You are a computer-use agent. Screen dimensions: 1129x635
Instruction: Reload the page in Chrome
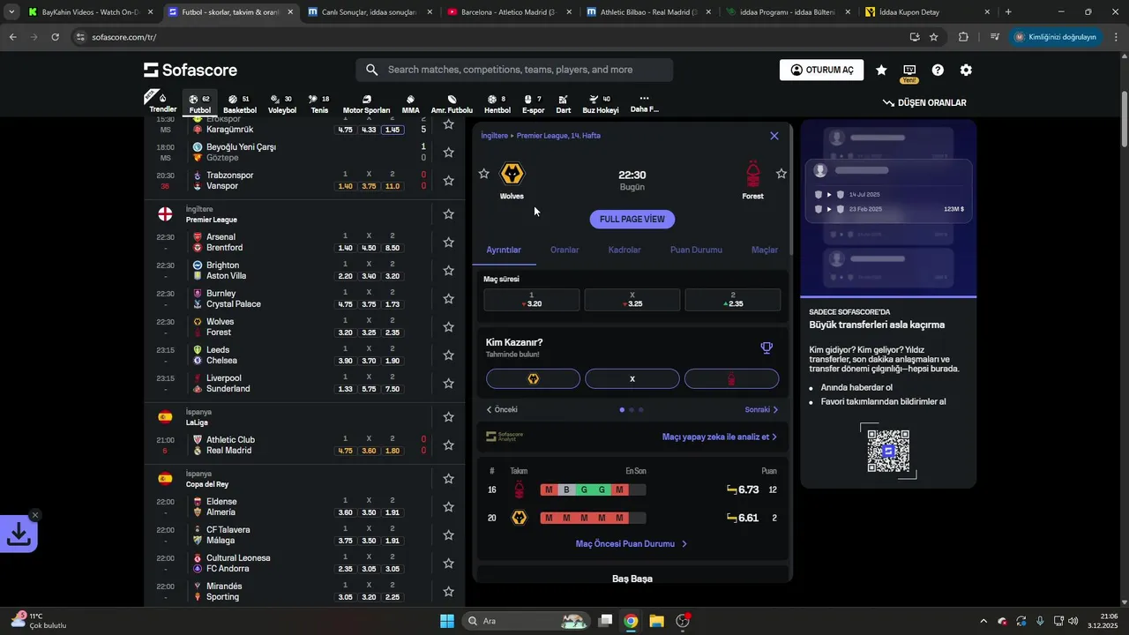pos(55,37)
